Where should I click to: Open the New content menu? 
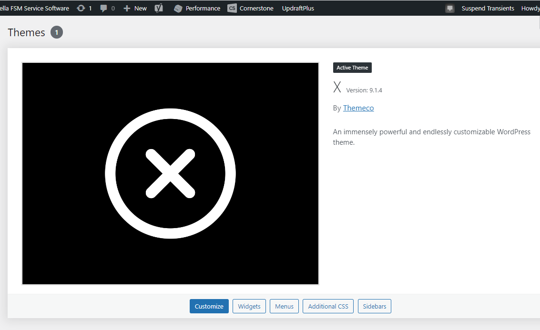(x=135, y=8)
